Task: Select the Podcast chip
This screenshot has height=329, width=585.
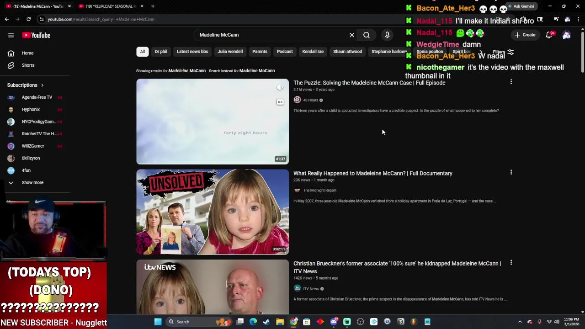Action: [285, 52]
